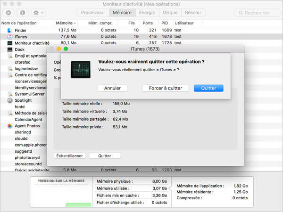Click the Emoji et symboles process icon

tap(10, 56)
